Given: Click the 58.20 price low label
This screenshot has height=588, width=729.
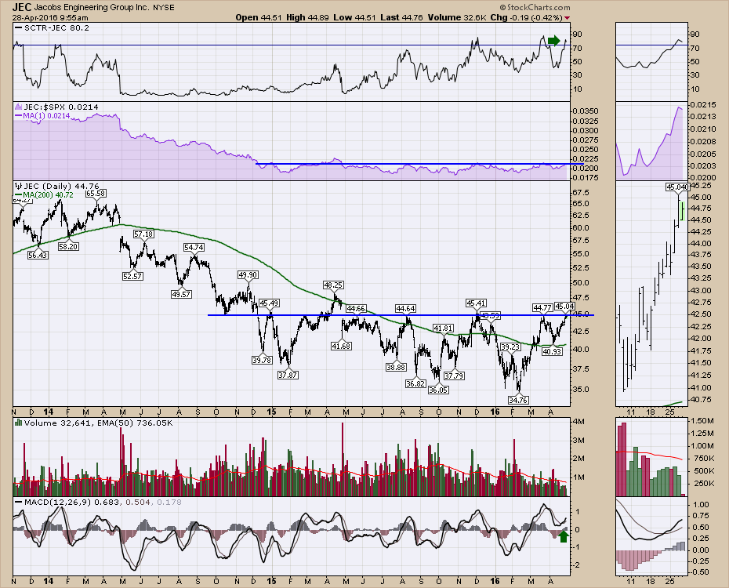Looking at the screenshot, I should [x=68, y=247].
